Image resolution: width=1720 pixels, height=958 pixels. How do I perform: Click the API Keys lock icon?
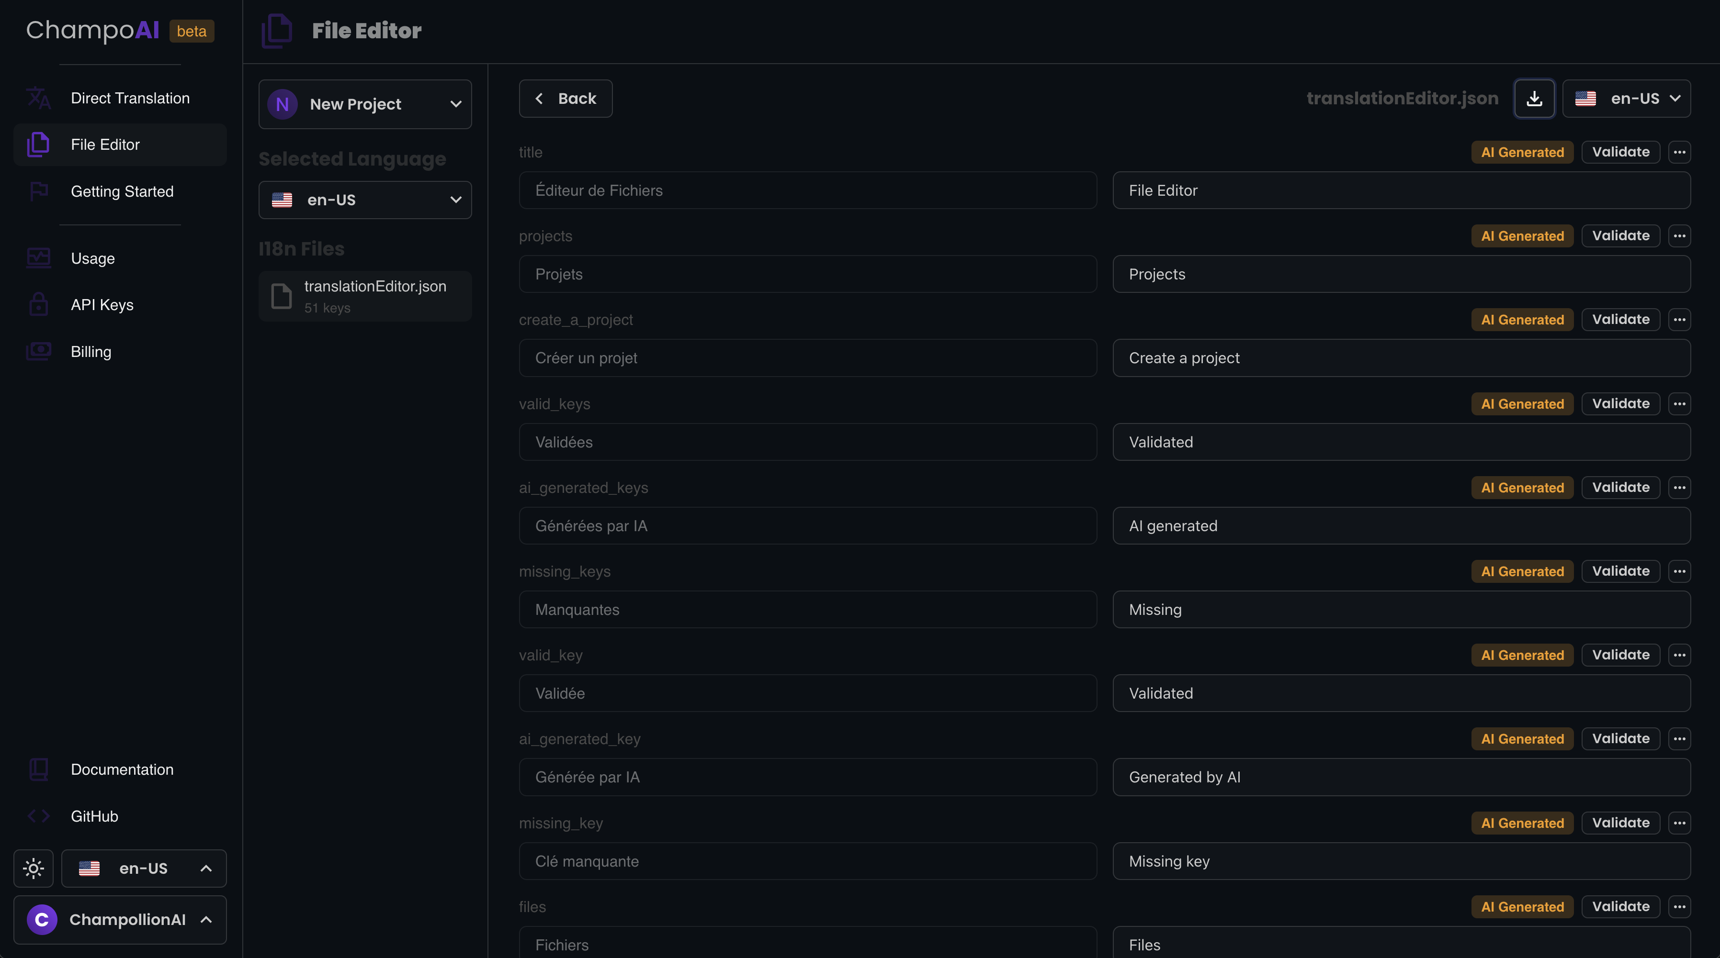(x=39, y=305)
